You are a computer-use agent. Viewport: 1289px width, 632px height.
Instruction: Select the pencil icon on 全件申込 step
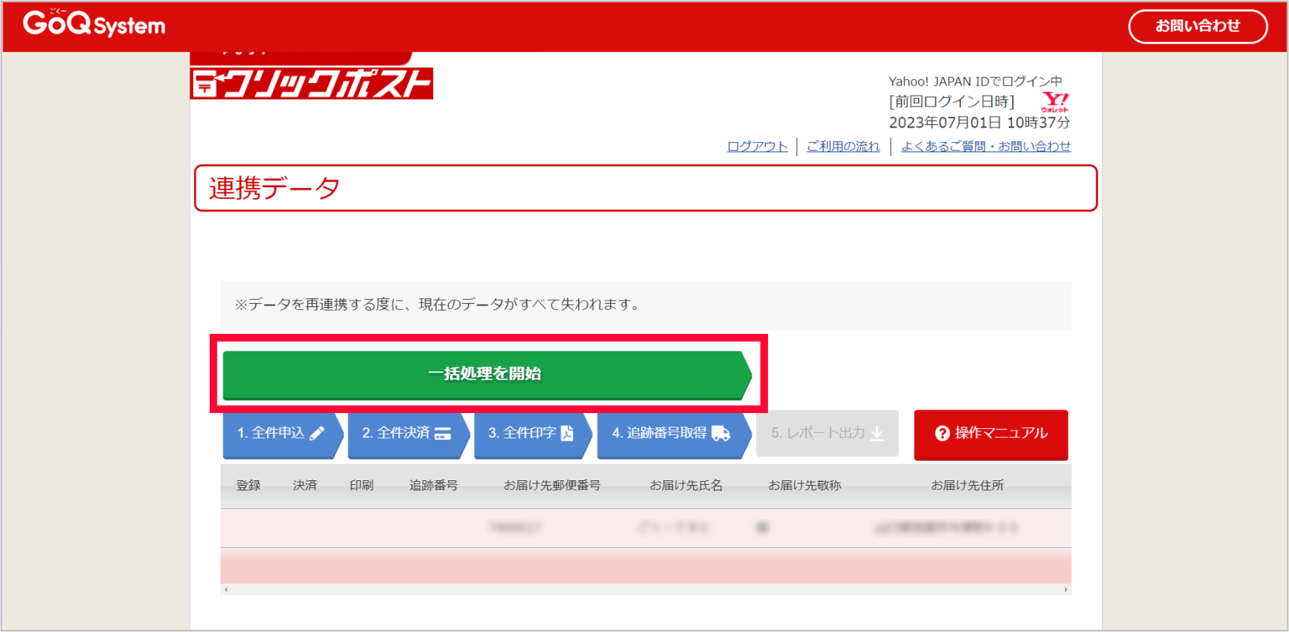316,433
